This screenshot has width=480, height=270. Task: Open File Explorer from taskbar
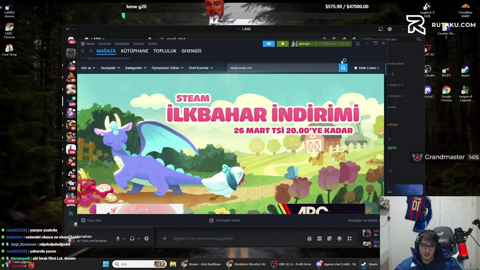pos(173,264)
